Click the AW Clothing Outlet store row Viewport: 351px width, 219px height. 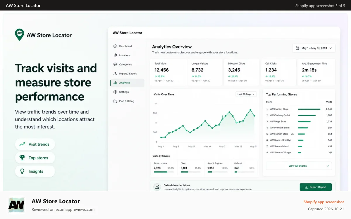point(299,115)
